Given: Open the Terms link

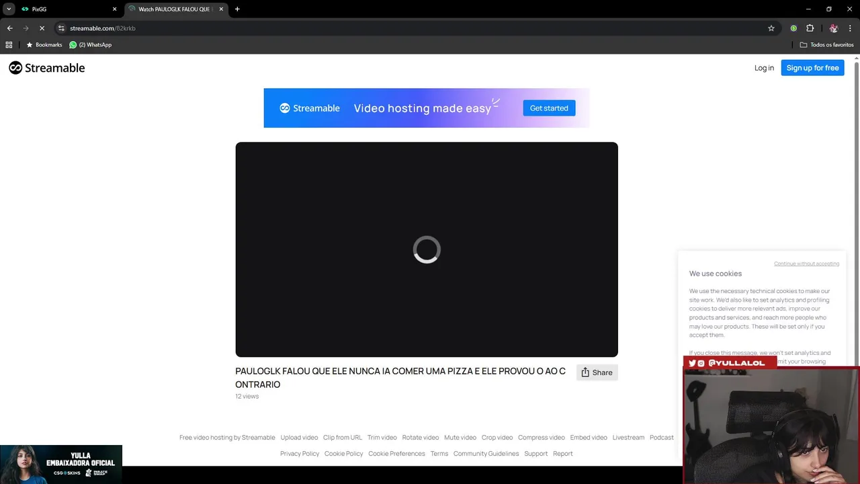Looking at the screenshot, I should (x=439, y=454).
